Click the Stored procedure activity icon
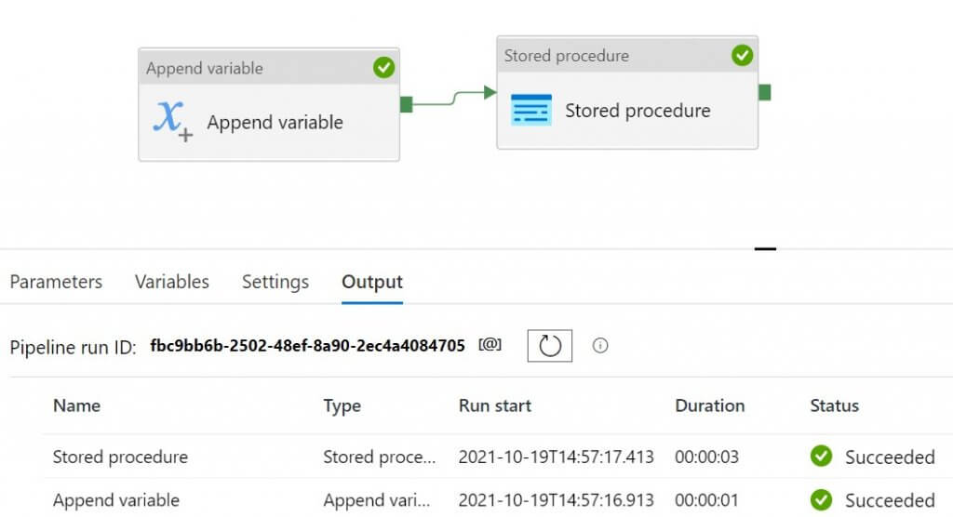Screen dimensions: 953x517 pyautogui.click(x=531, y=110)
